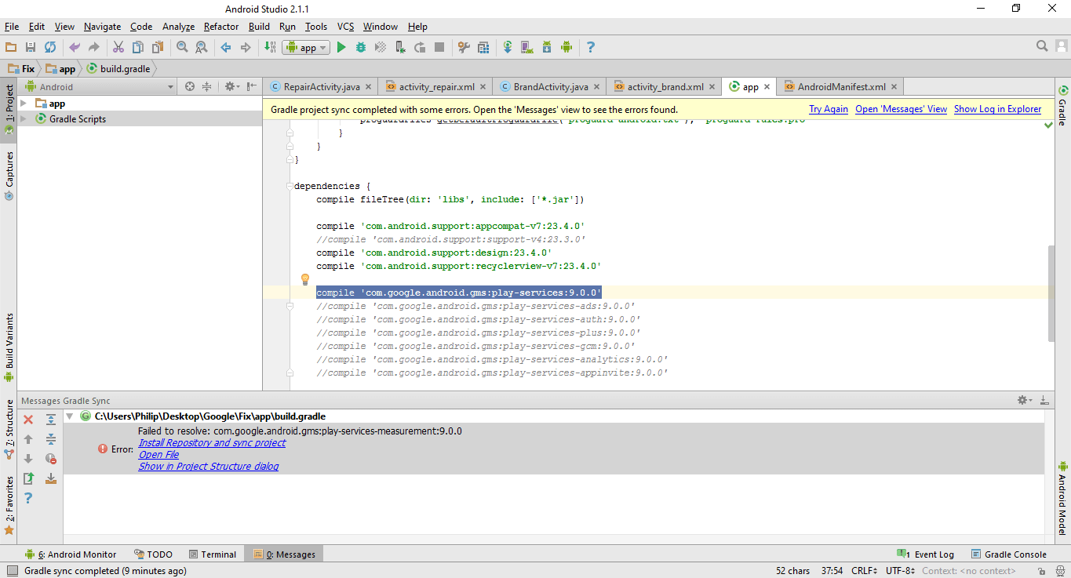
Task: Open the AVD Manager from the toolbar
Action: (x=526, y=48)
